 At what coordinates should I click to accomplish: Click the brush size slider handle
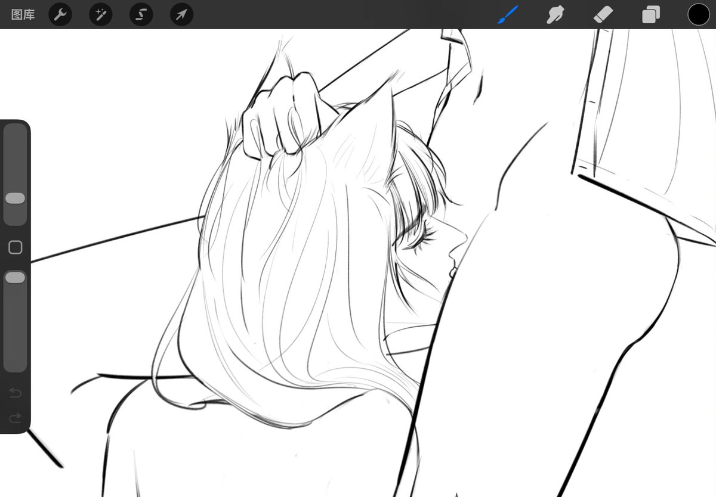[x=16, y=198]
